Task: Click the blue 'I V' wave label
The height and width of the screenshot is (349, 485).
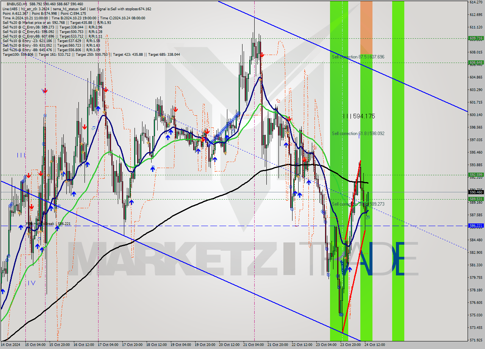Action: (31, 283)
